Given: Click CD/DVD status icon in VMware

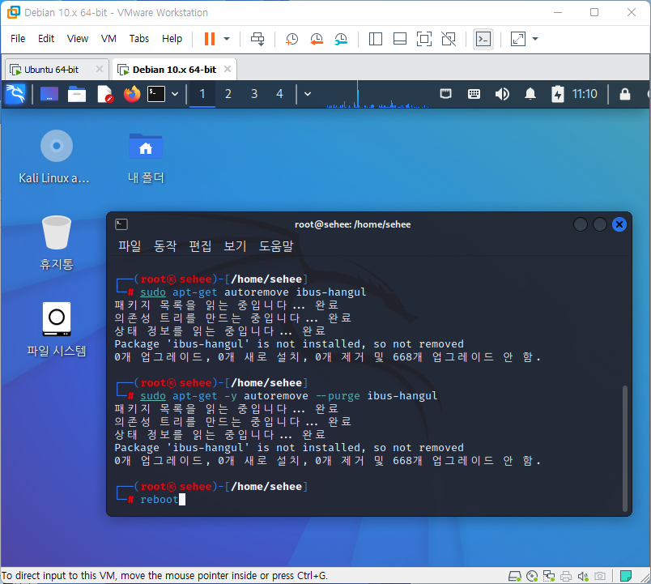Looking at the screenshot, I should (x=532, y=576).
